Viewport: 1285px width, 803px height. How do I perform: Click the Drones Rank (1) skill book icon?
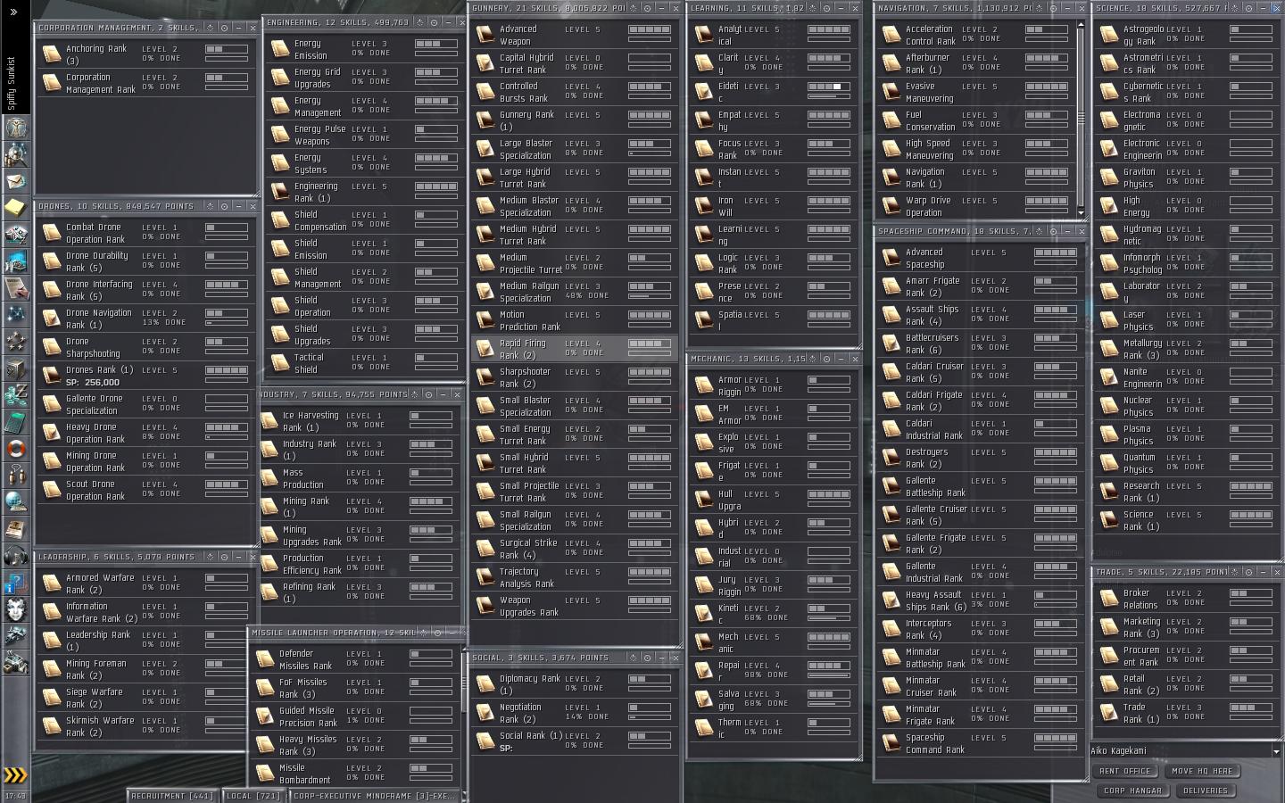(x=51, y=375)
